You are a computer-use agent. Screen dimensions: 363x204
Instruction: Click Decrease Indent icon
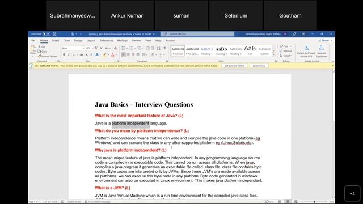[148, 48]
